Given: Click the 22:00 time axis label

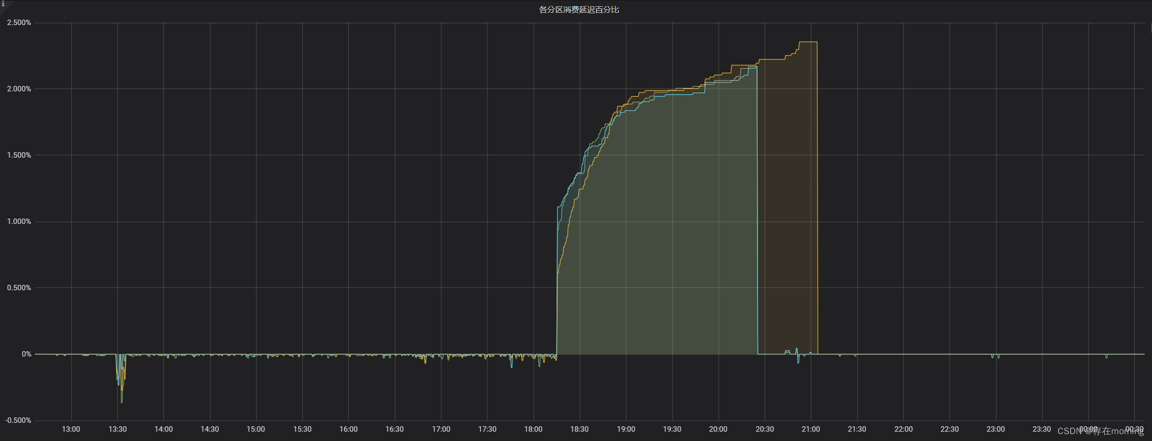Looking at the screenshot, I should [x=903, y=429].
